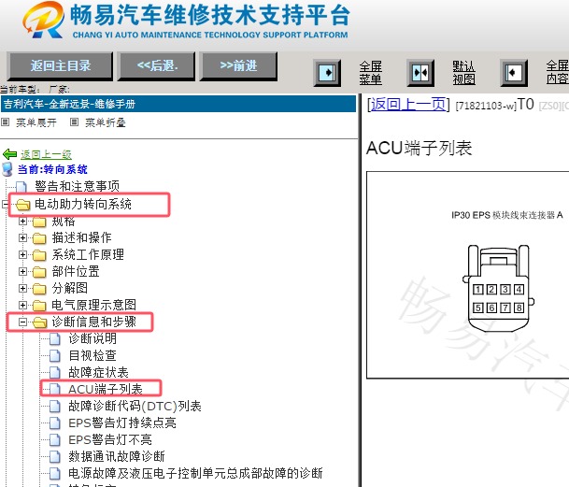Select the 系统工作原理 tree label
The image size is (569, 487).
(x=88, y=254)
